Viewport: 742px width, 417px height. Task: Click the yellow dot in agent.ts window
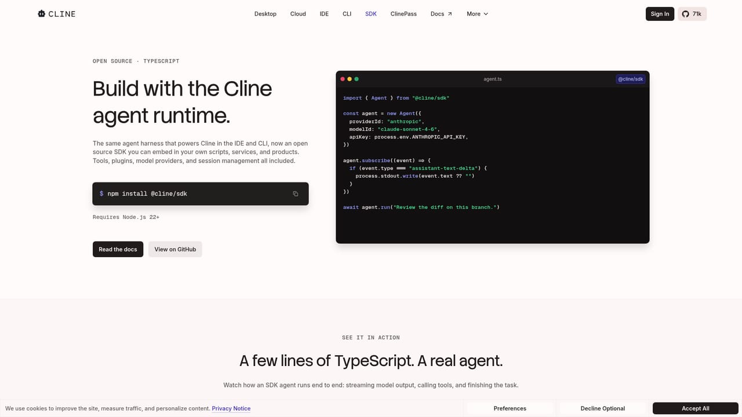(350, 79)
